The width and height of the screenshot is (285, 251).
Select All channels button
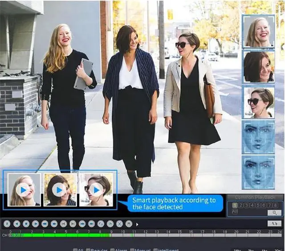point(235,212)
